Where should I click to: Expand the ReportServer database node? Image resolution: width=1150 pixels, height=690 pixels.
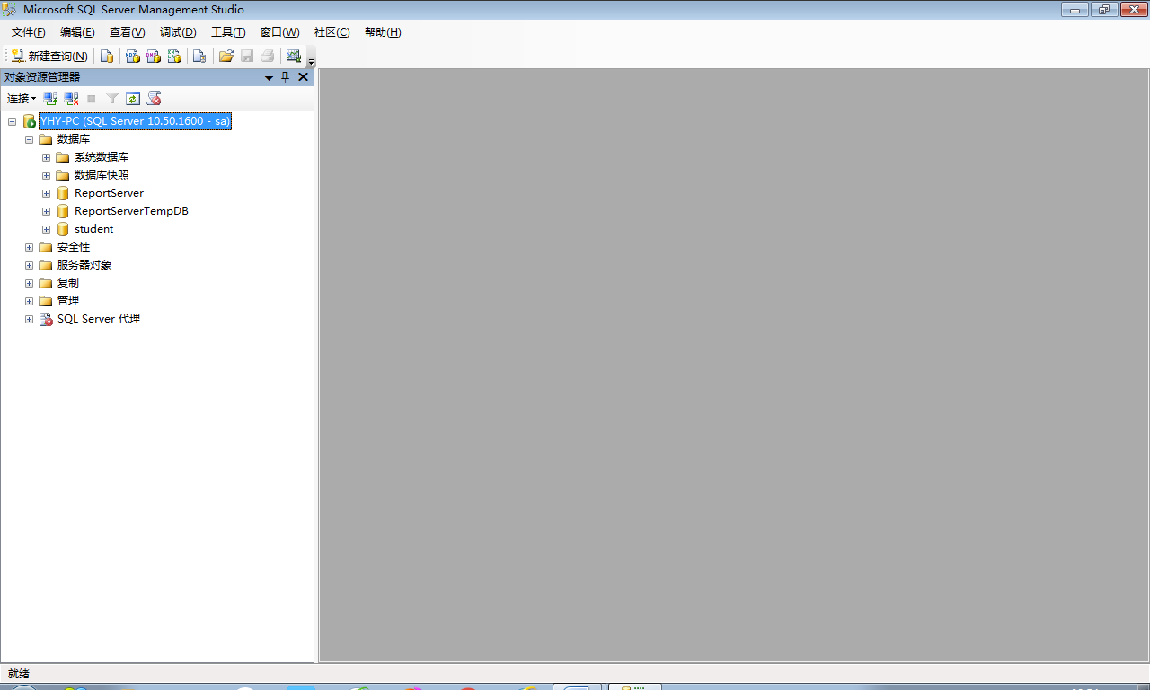46,193
